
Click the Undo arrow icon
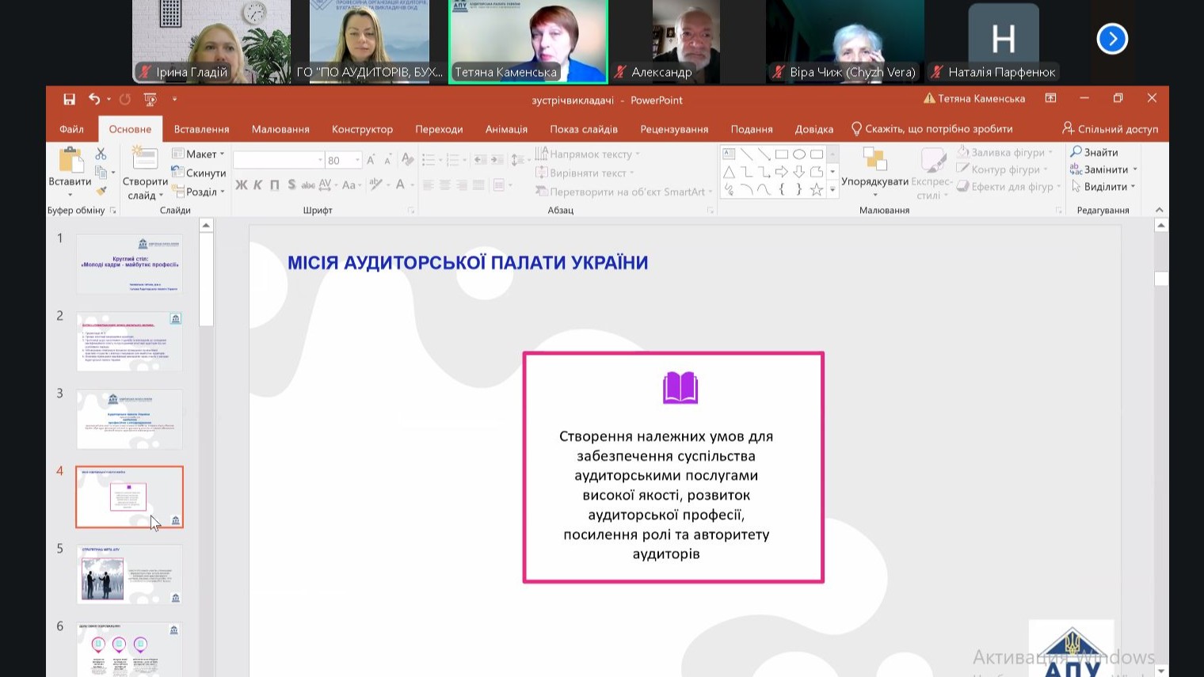94,99
